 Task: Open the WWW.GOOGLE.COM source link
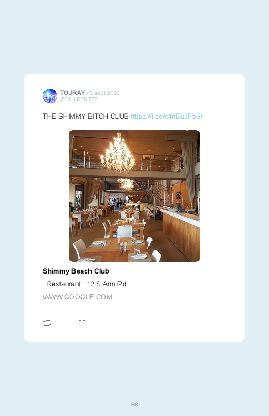point(78,297)
